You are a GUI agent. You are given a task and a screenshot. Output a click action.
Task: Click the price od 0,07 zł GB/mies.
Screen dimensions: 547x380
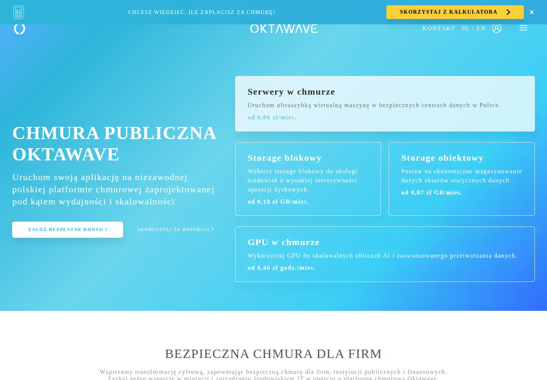[x=432, y=193]
